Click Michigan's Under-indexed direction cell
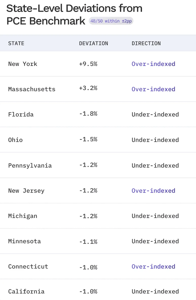 point(155,216)
